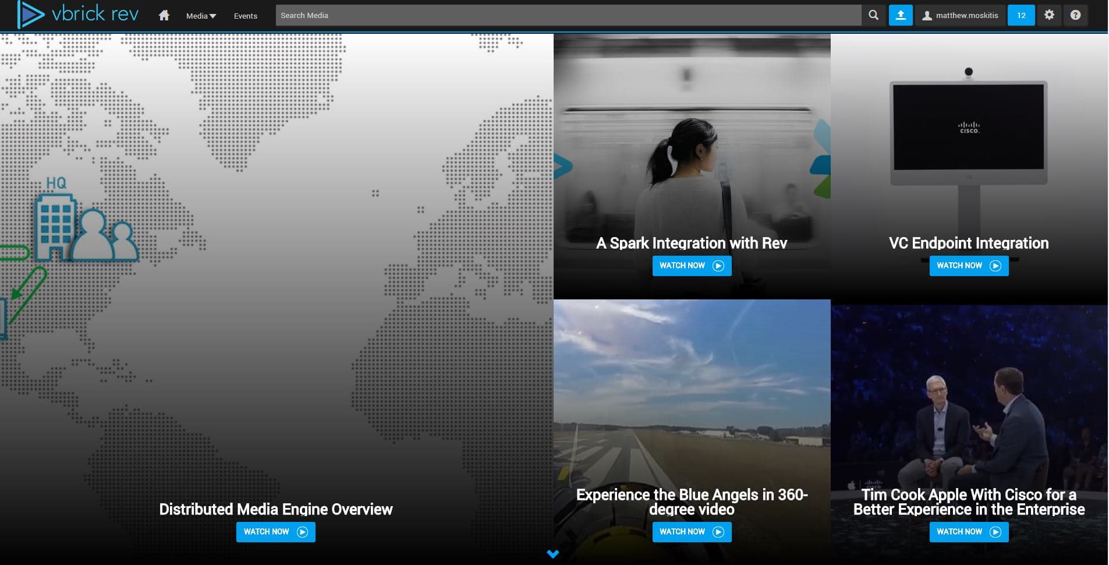Open the upload media button
This screenshot has width=1109, height=565.
point(900,16)
